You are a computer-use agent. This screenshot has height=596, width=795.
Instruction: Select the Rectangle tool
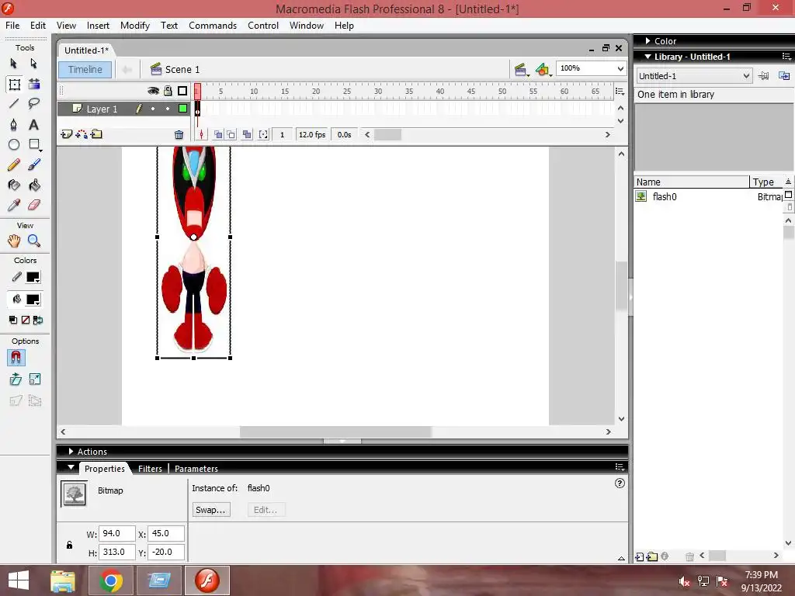pyautogui.click(x=34, y=145)
